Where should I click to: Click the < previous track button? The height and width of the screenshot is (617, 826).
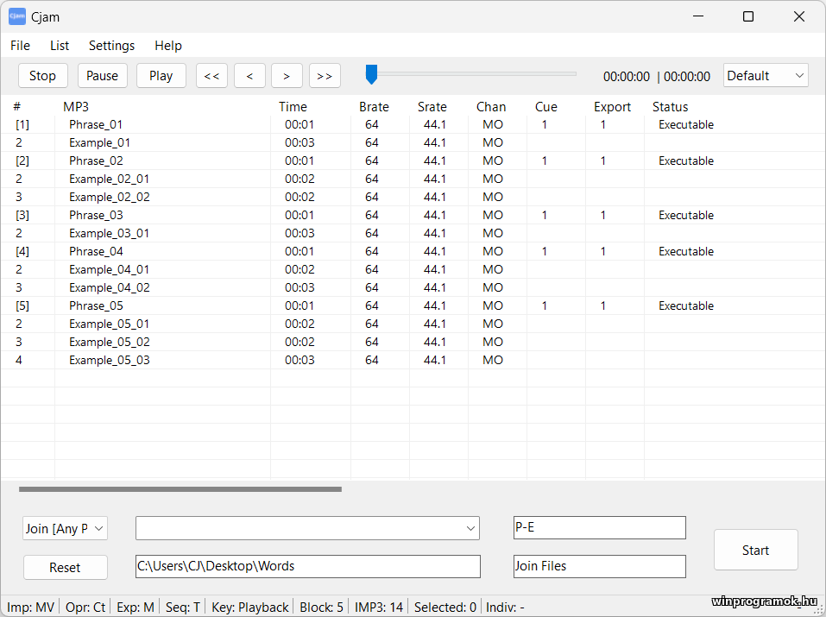(x=249, y=76)
